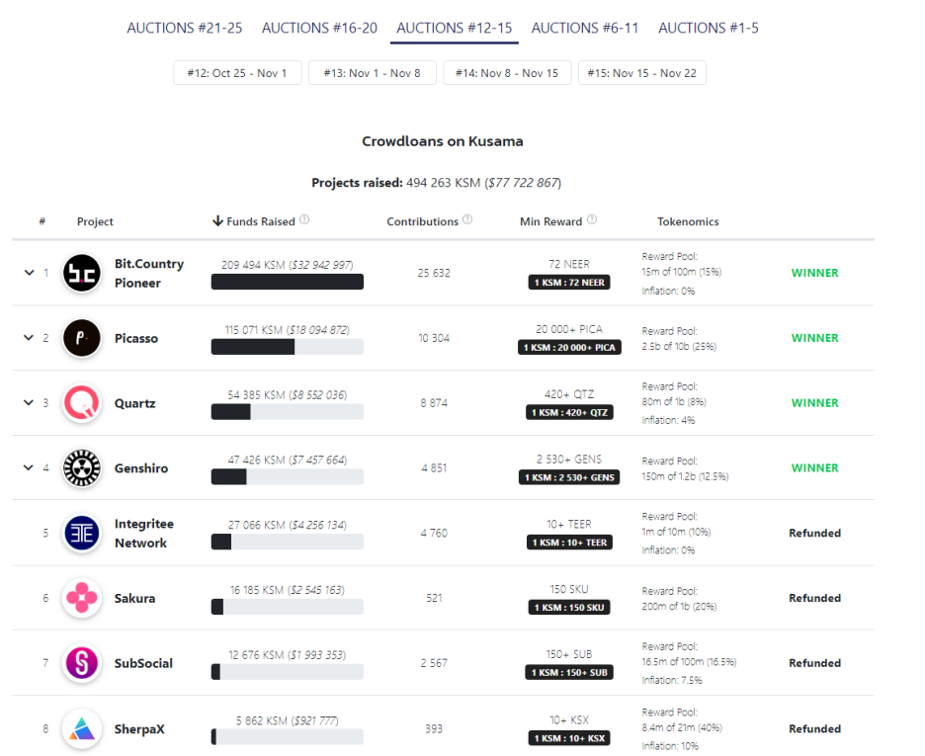Click the Contributions info icon
This screenshot has height=756, width=925.
[467, 220]
